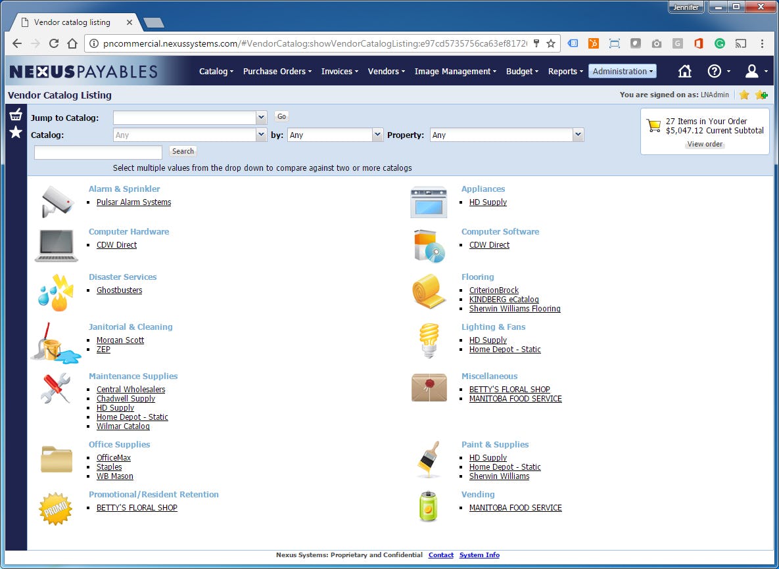Open the ZEP catalog link
Image resolution: width=779 pixels, height=569 pixels.
(x=103, y=349)
